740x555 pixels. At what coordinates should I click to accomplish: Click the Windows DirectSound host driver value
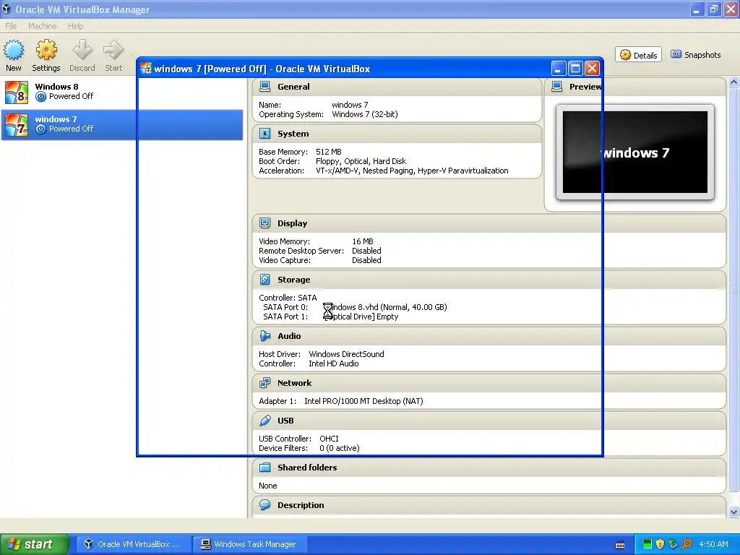[x=346, y=354]
